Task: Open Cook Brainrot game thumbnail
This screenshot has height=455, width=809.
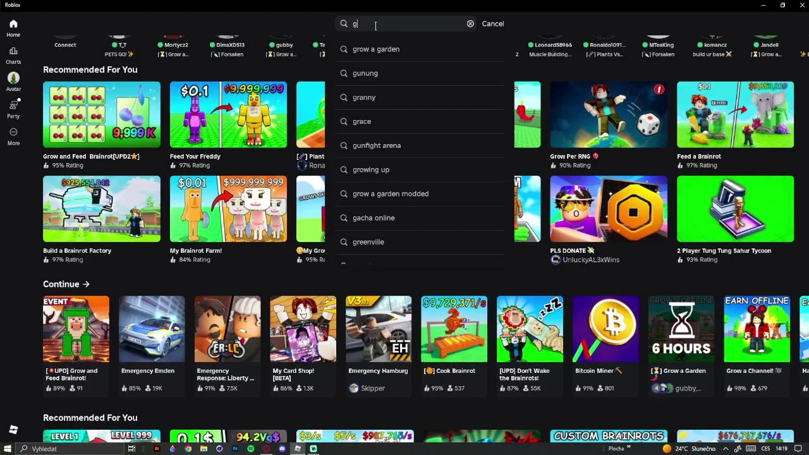Action: tap(454, 329)
